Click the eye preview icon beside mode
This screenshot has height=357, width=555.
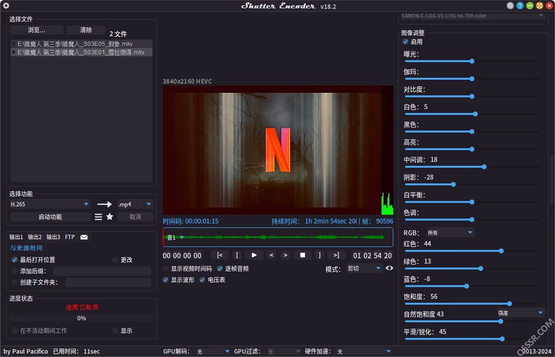pos(389,268)
